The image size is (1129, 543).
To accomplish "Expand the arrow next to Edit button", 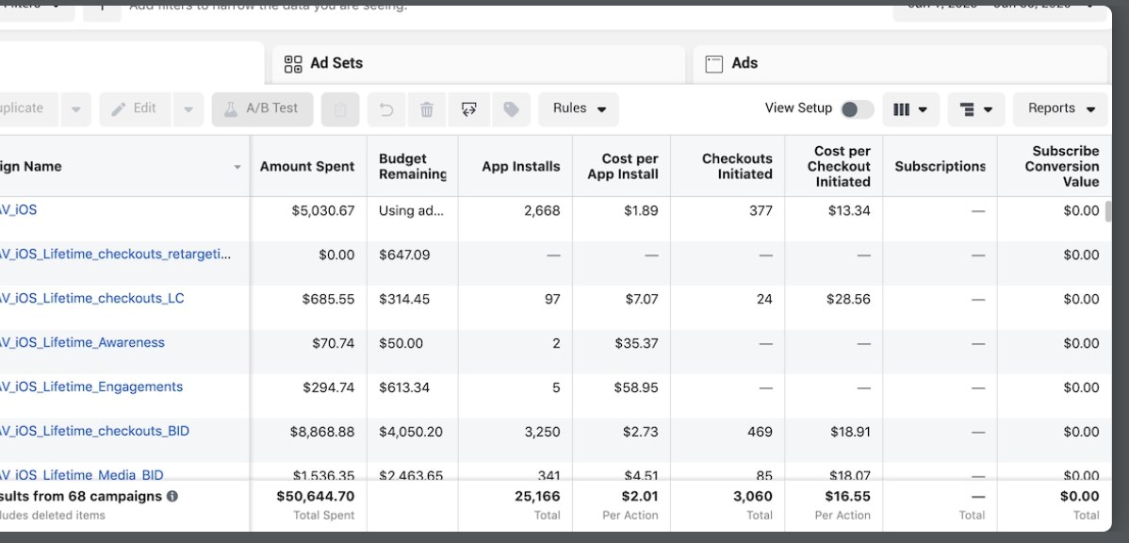I will [188, 109].
